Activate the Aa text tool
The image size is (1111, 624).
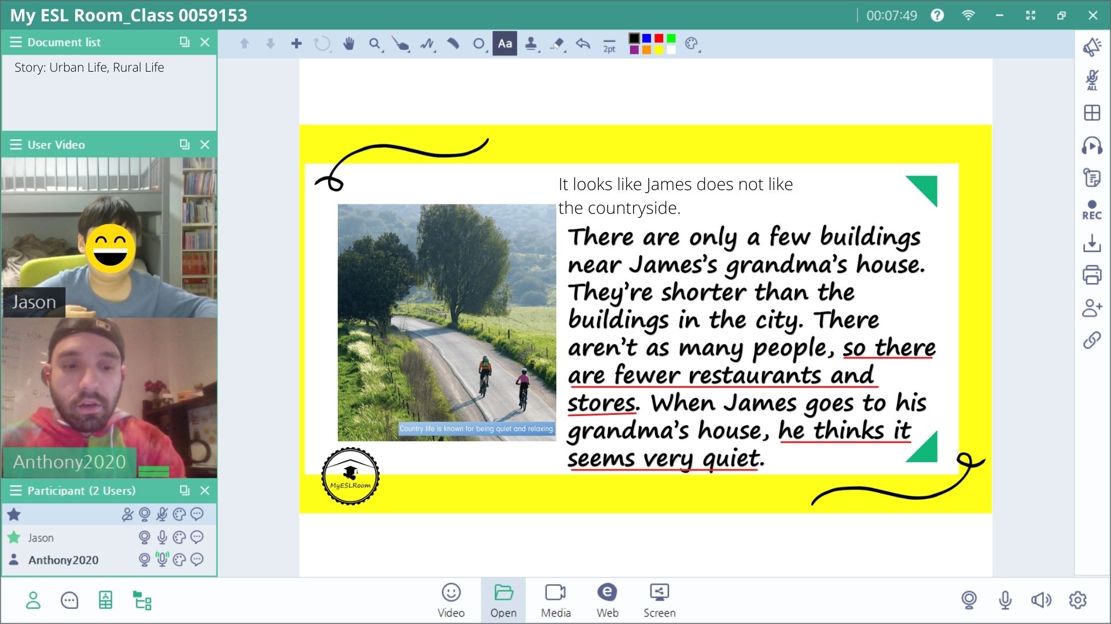point(505,43)
